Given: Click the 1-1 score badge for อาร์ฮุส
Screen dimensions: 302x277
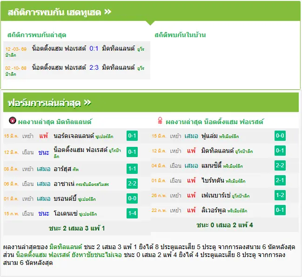Looking at the screenshot, I should coord(132,169).
